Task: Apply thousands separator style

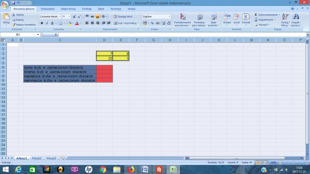Action: pos(158,23)
